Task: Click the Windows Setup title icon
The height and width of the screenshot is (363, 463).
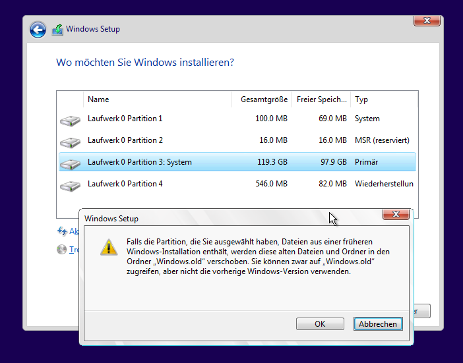Action: [57, 30]
